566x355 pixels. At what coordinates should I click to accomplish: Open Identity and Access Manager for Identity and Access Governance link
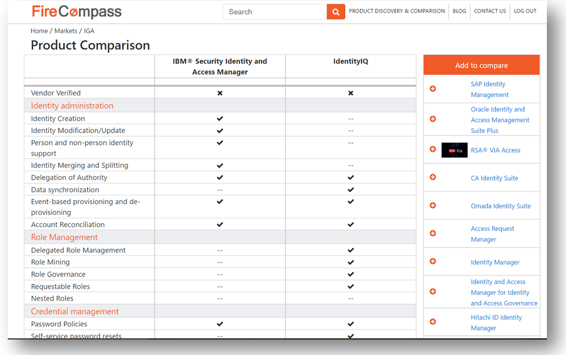tap(504, 292)
